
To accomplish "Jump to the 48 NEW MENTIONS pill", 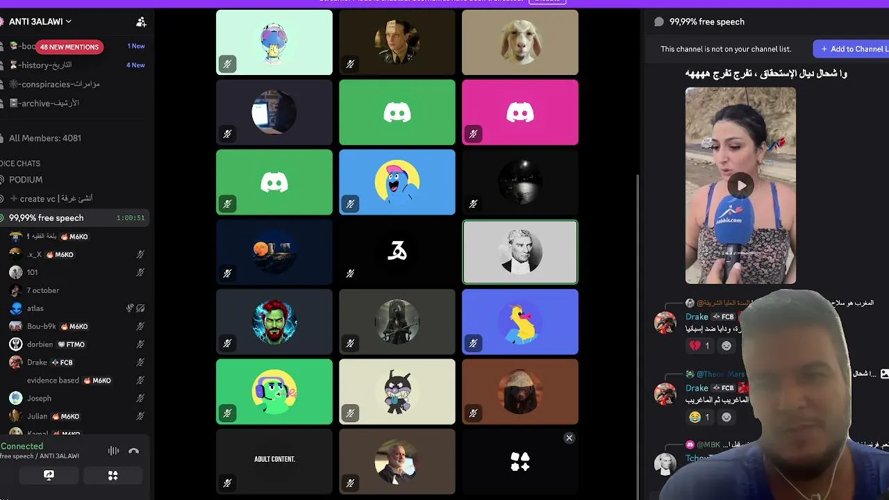I will (69, 47).
